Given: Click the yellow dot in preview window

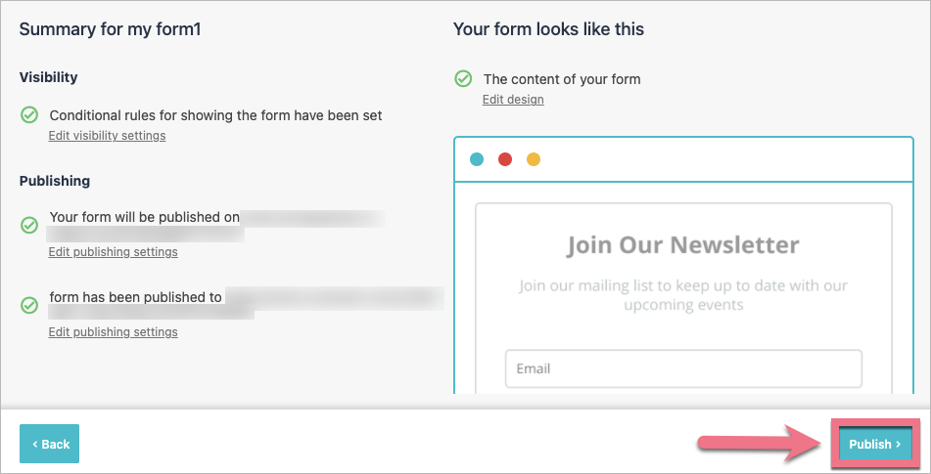Looking at the screenshot, I should [x=534, y=159].
